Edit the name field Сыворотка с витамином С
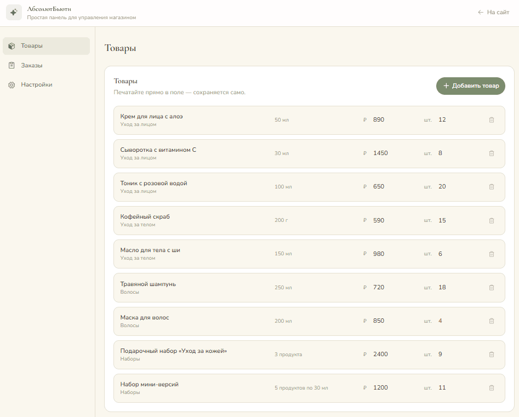 (158, 150)
